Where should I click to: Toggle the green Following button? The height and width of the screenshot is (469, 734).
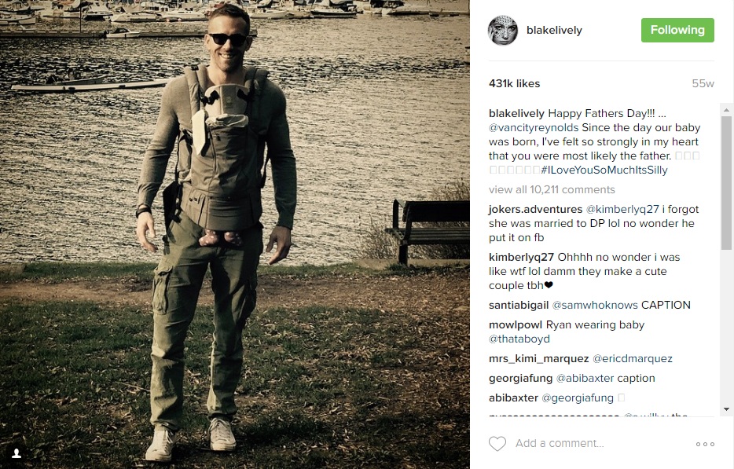pos(677,30)
